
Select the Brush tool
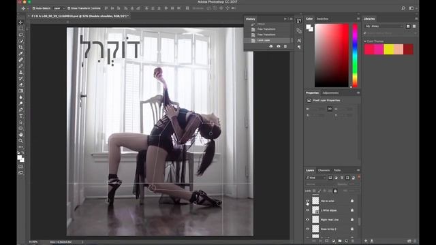click(x=21, y=66)
